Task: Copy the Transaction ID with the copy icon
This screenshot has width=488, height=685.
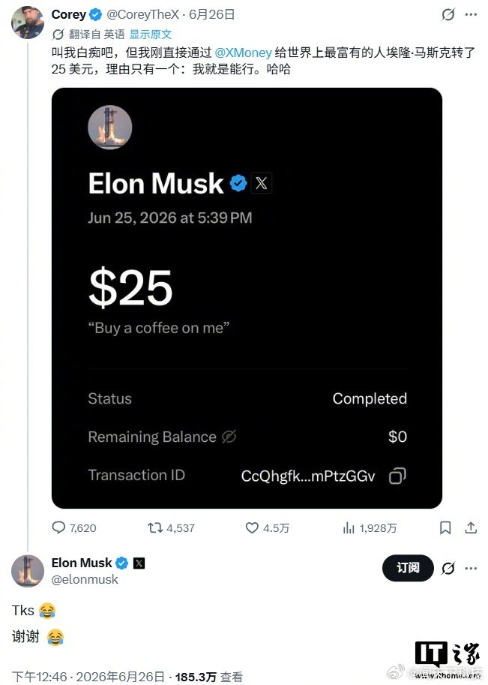Action: point(397,476)
